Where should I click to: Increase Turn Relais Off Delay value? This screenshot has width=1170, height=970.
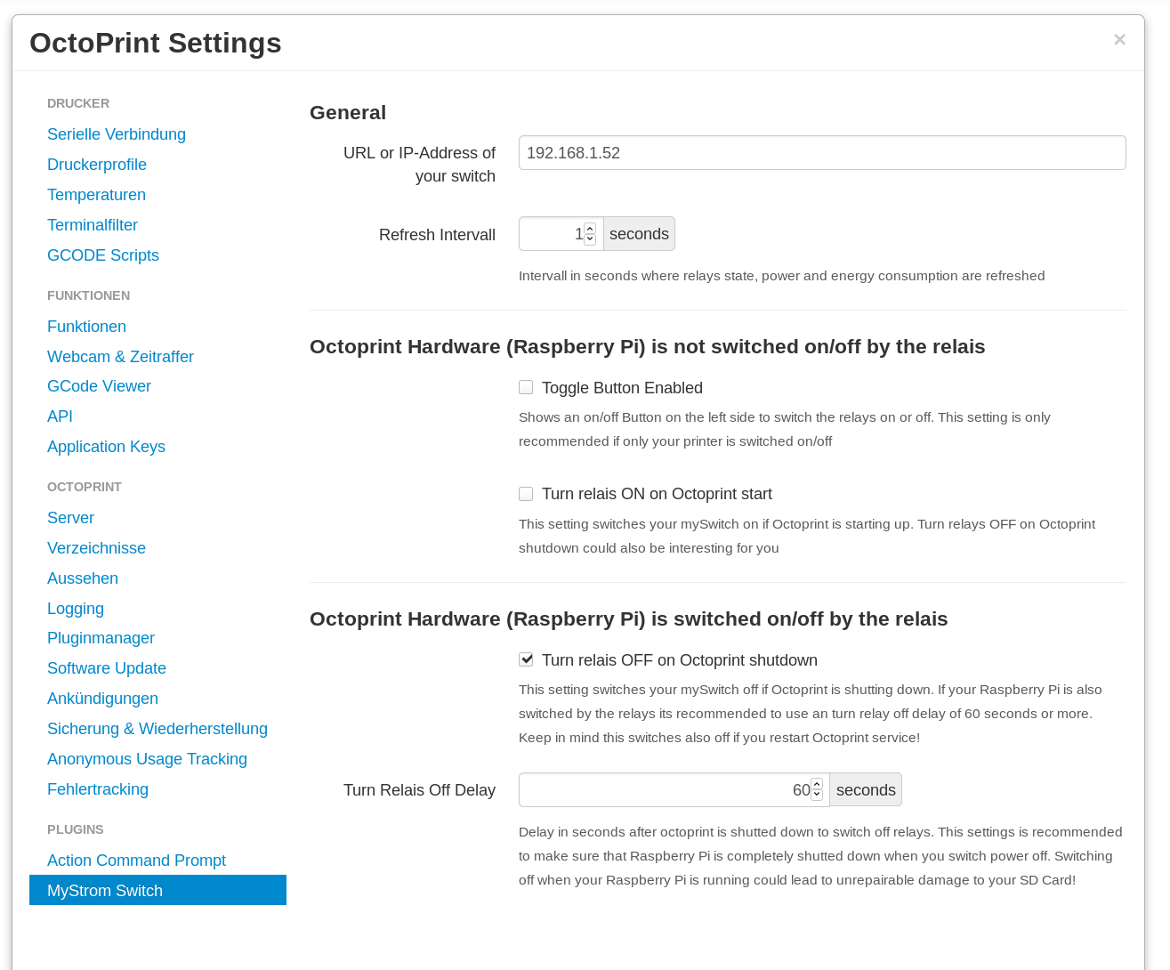point(817,784)
